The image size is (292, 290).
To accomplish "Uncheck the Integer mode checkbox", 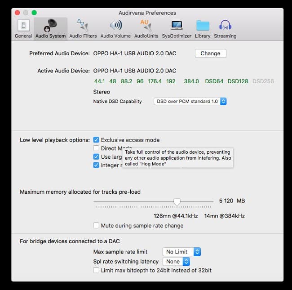I will tap(96, 165).
